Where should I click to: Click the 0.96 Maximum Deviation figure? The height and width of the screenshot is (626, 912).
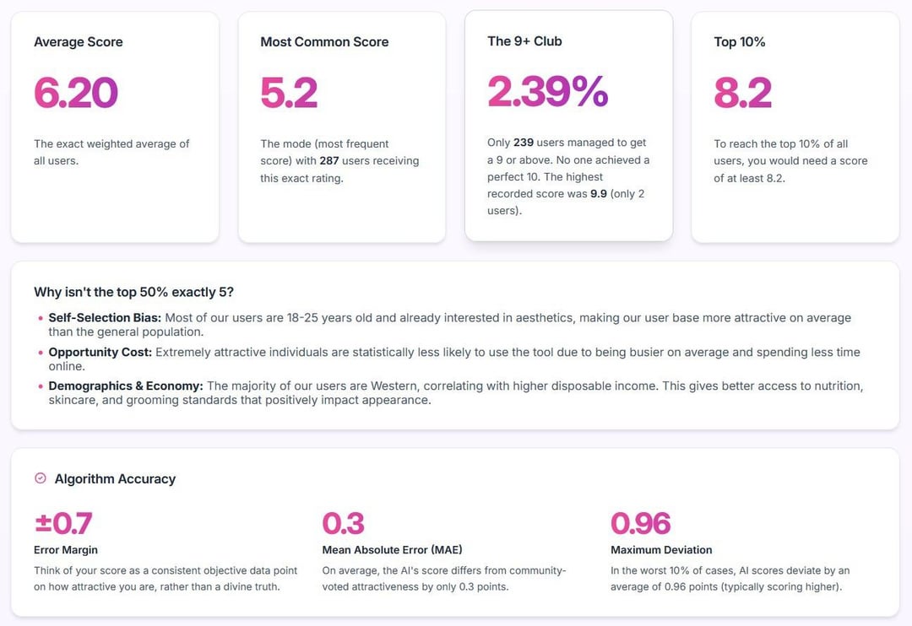[x=640, y=523]
